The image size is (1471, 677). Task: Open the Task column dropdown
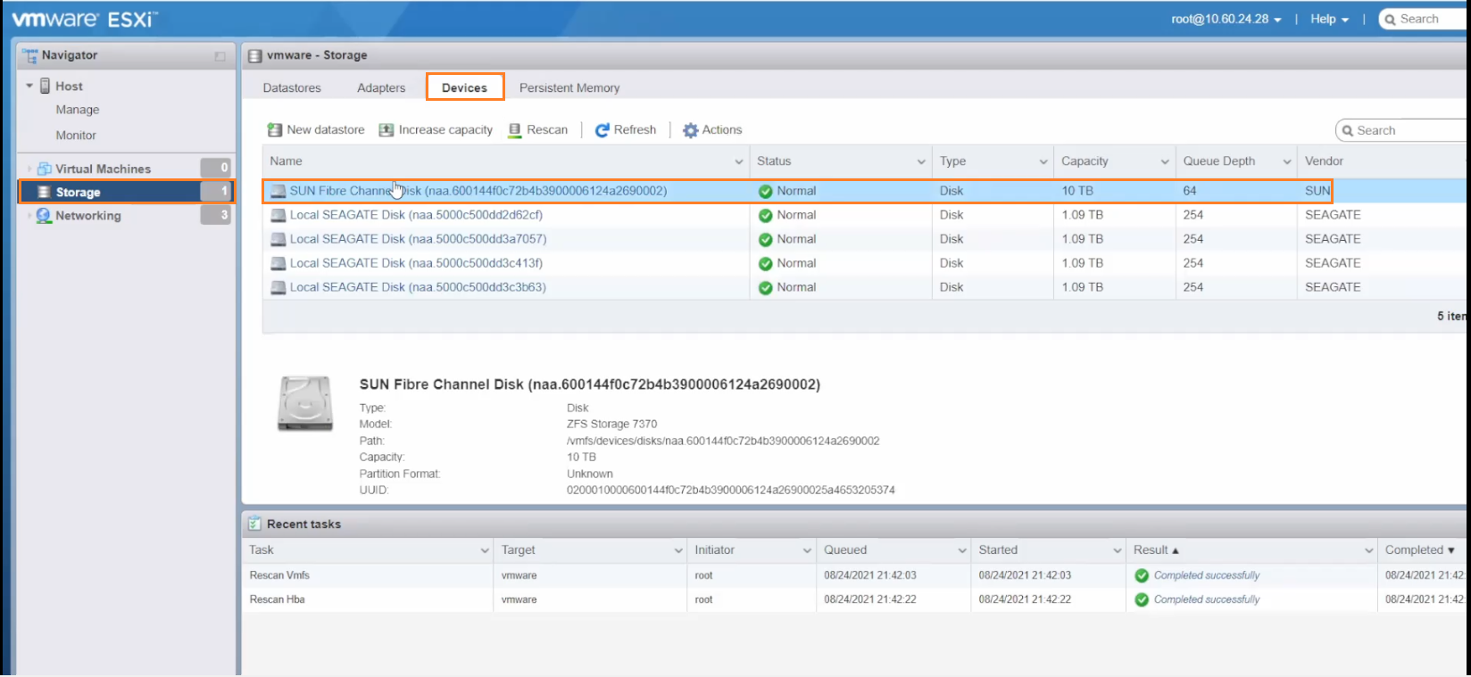pos(485,550)
